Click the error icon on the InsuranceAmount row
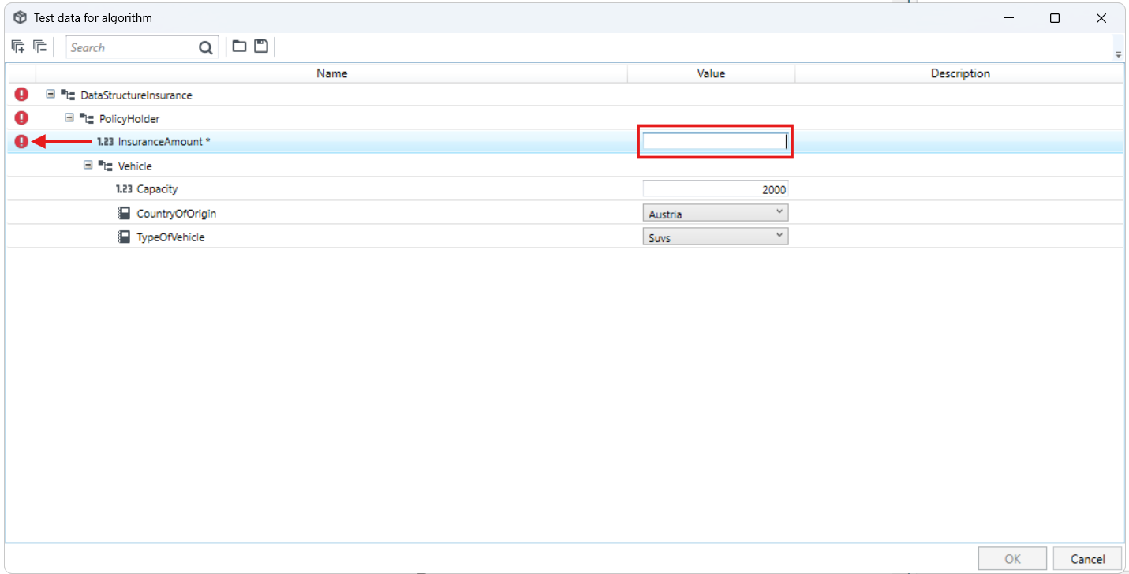Screen dimensions: 1129x574 pyautogui.click(x=21, y=142)
